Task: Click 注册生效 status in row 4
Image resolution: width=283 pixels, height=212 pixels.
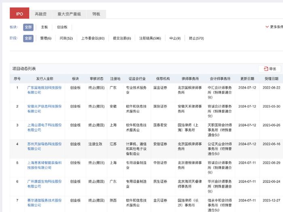Action: point(95,144)
